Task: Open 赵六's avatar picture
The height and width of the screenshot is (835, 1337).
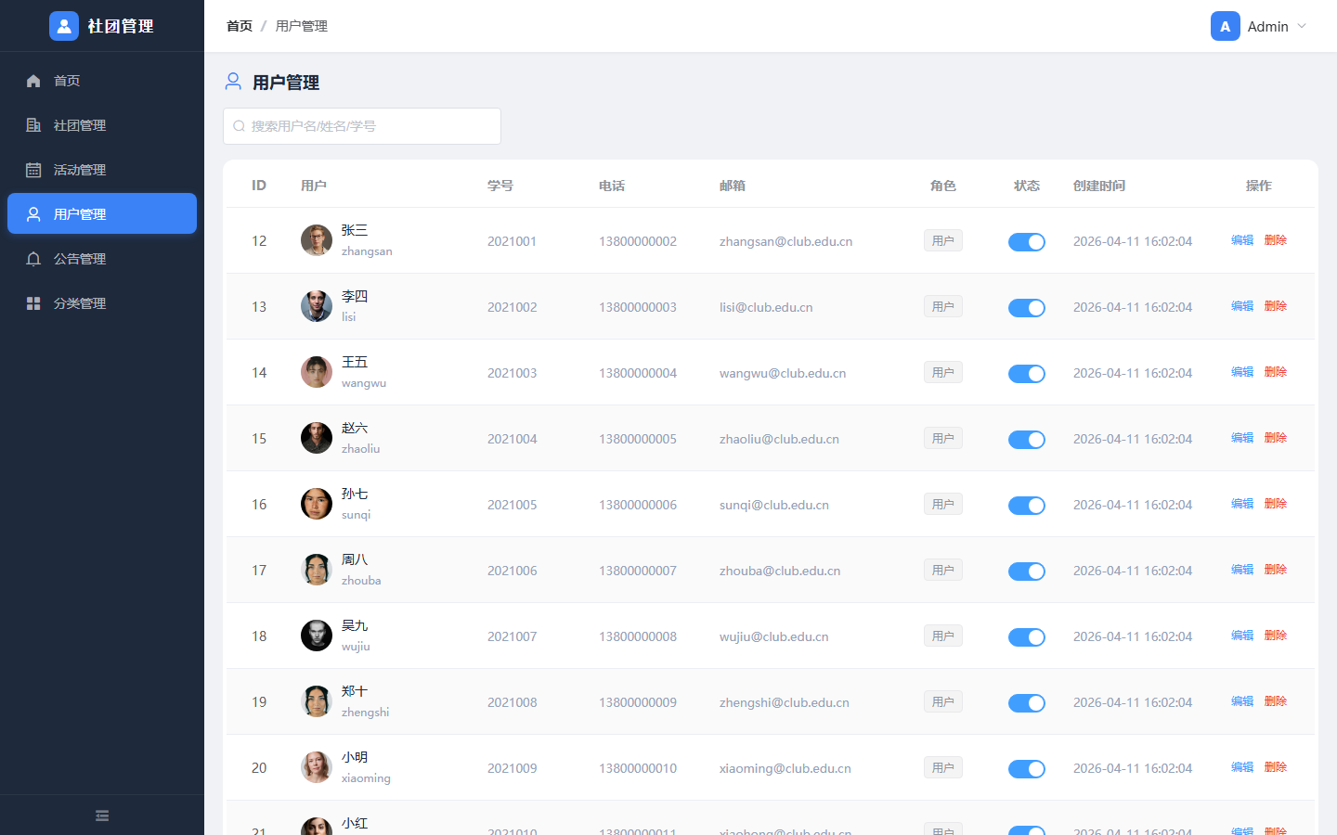Action: 317,438
